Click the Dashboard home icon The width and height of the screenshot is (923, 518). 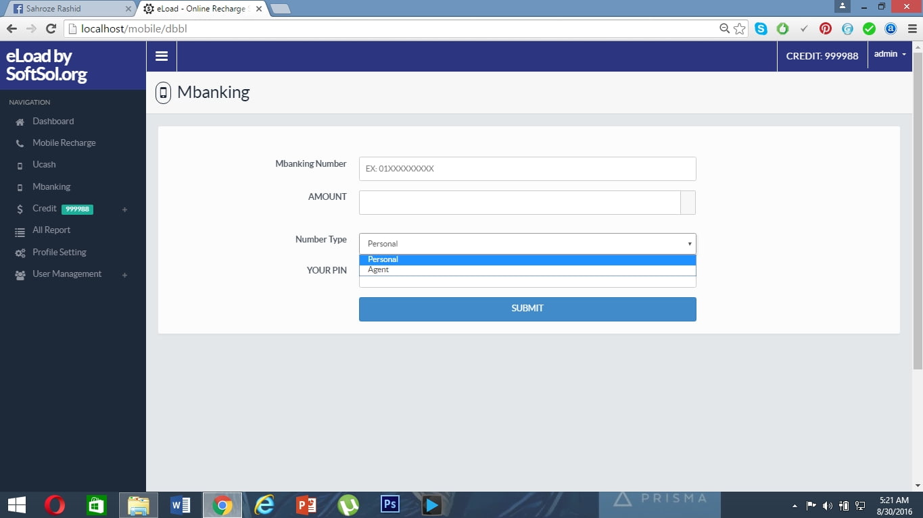(x=20, y=122)
